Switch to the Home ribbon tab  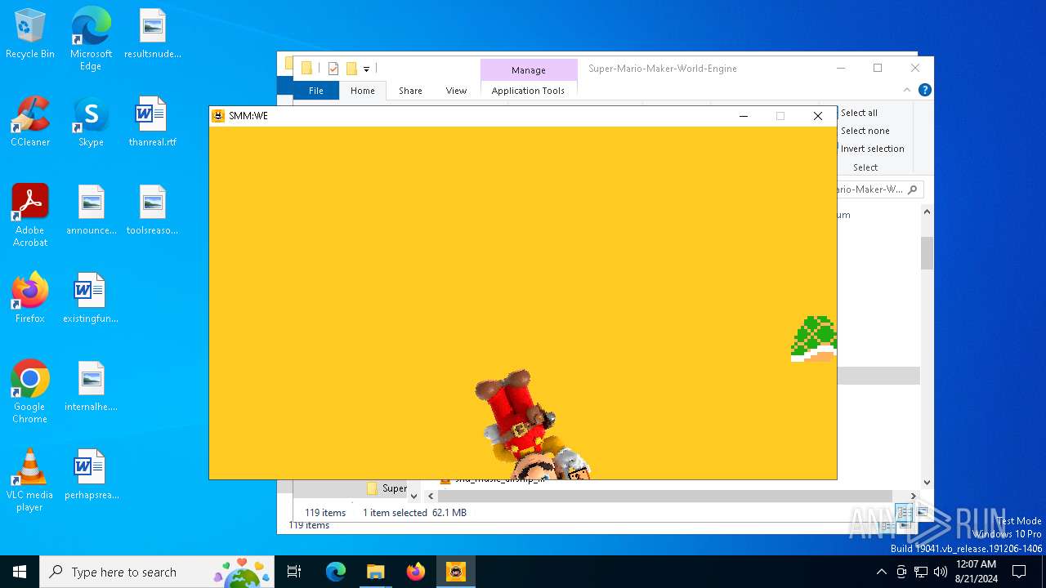pyautogui.click(x=363, y=91)
